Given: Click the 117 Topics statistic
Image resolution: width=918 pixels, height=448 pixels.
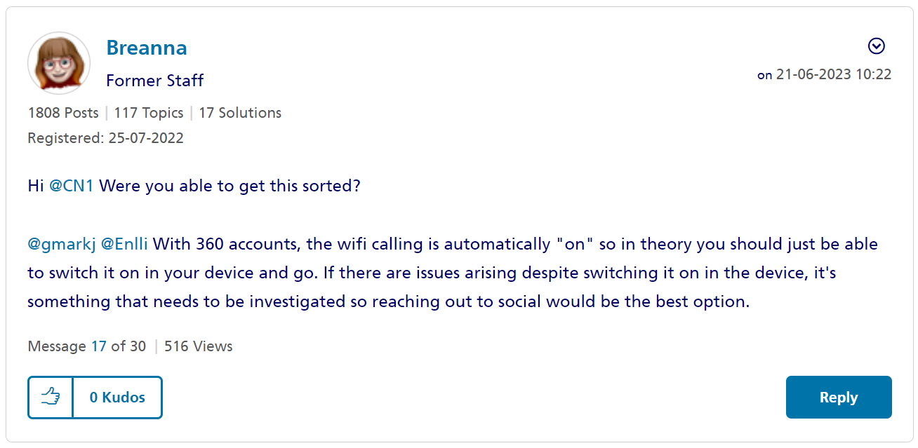Looking at the screenshot, I should click(148, 112).
